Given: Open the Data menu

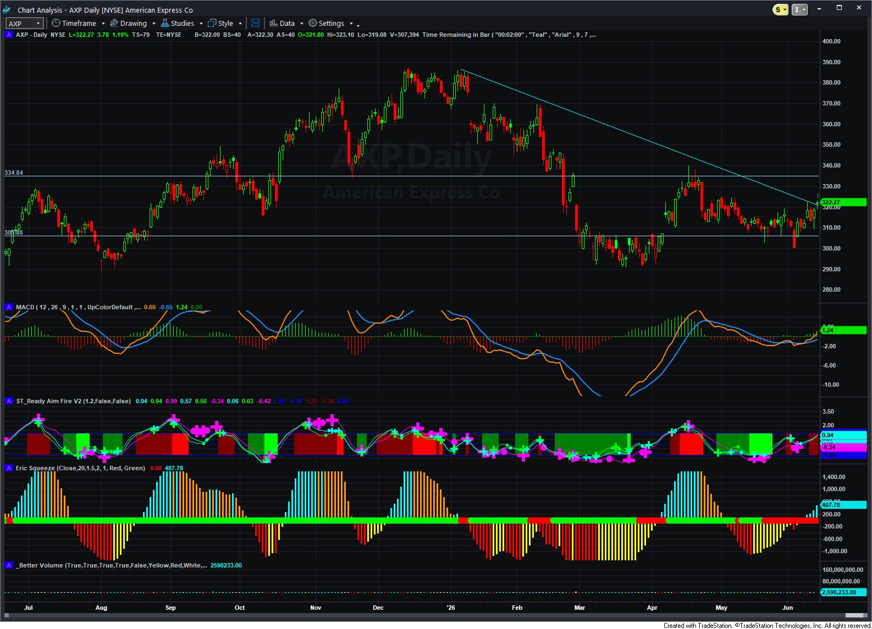Looking at the screenshot, I should pyautogui.click(x=287, y=23).
